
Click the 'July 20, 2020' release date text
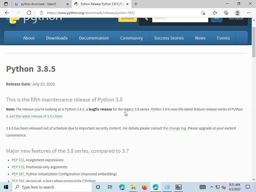pyautogui.click(x=43, y=84)
